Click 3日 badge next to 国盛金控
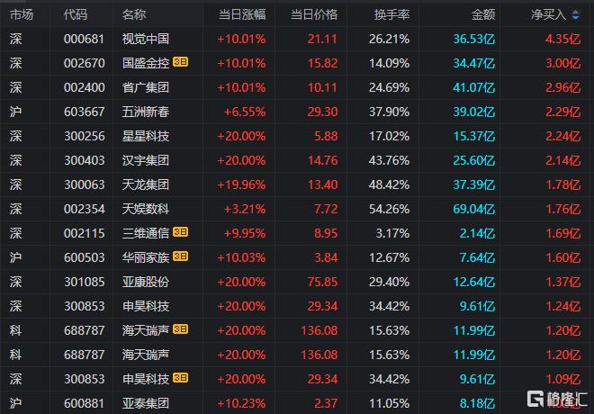Image resolution: width=594 pixels, height=414 pixels. [x=180, y=62]
